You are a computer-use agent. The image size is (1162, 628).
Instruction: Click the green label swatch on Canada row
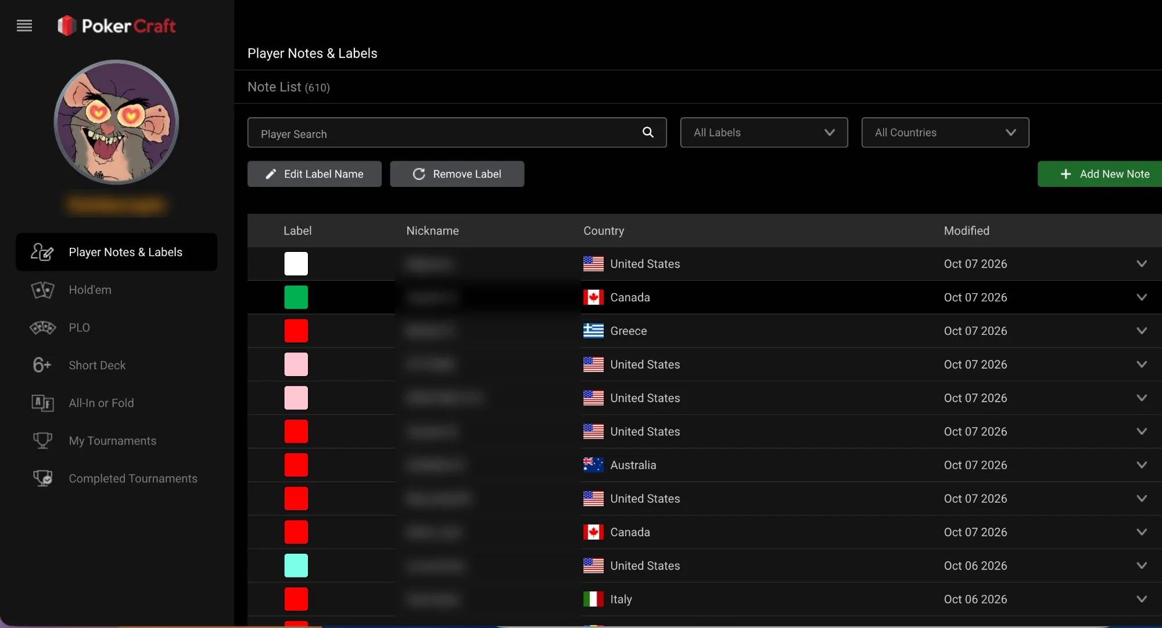tap(296, 297)
